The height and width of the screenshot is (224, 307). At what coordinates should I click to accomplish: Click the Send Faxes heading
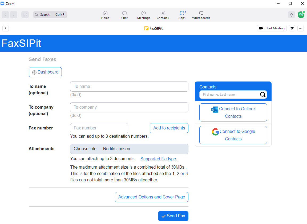click(42, 59)
